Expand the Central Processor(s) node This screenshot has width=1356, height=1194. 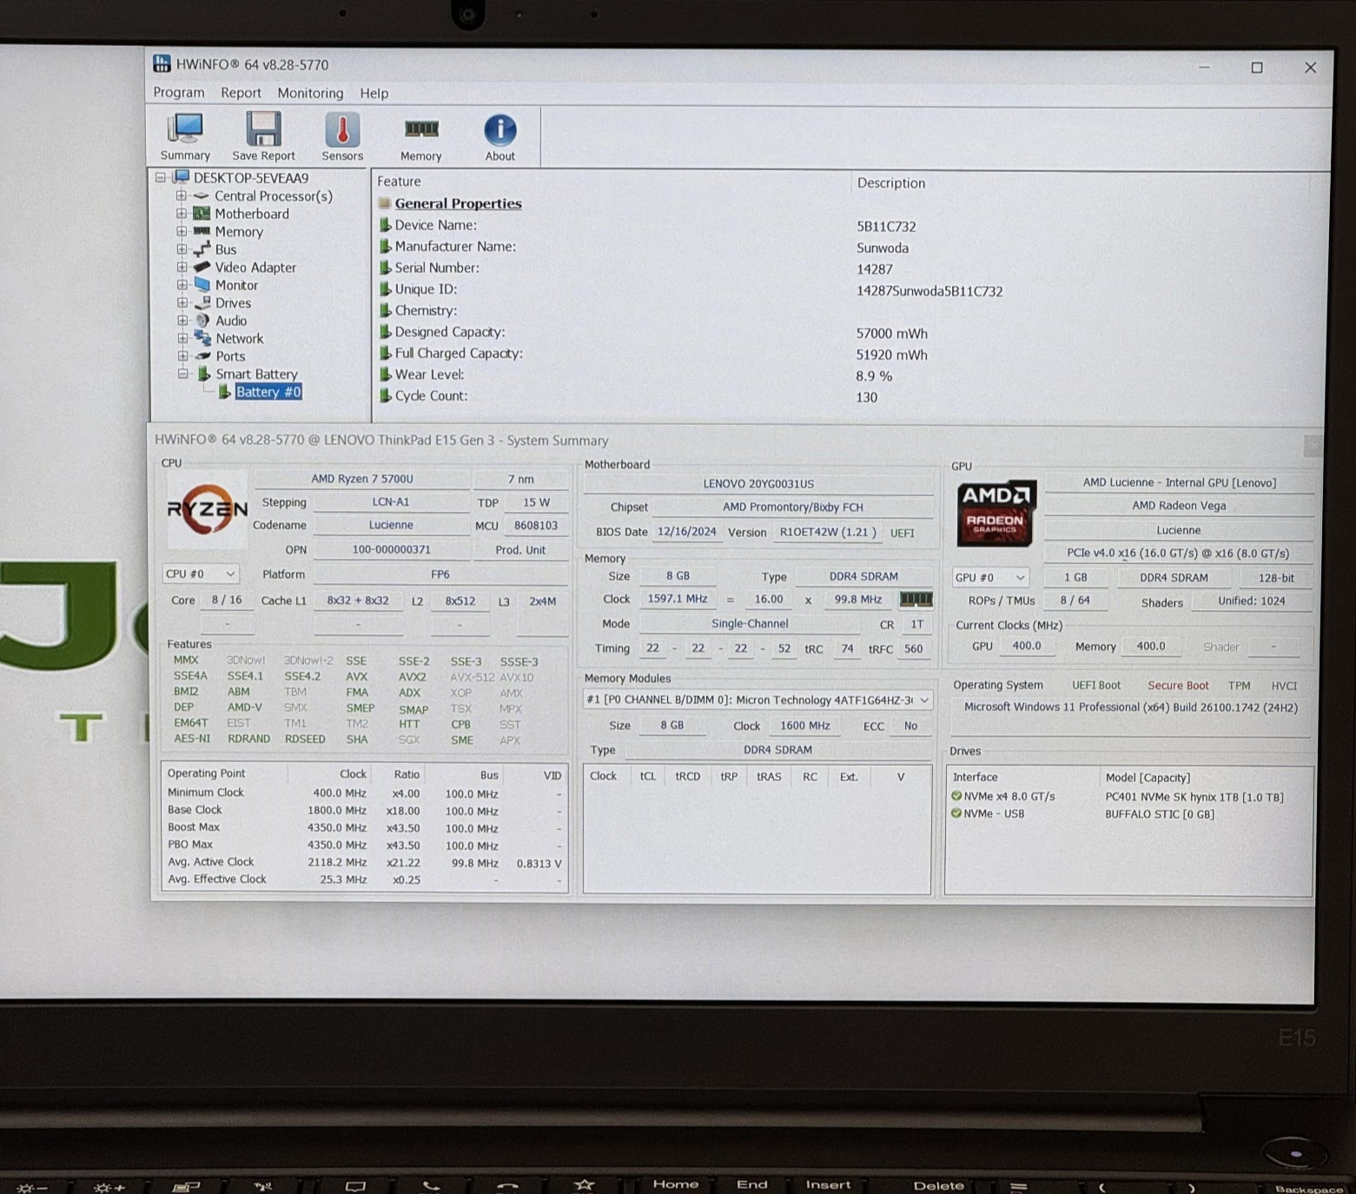[x=182, y=196]
